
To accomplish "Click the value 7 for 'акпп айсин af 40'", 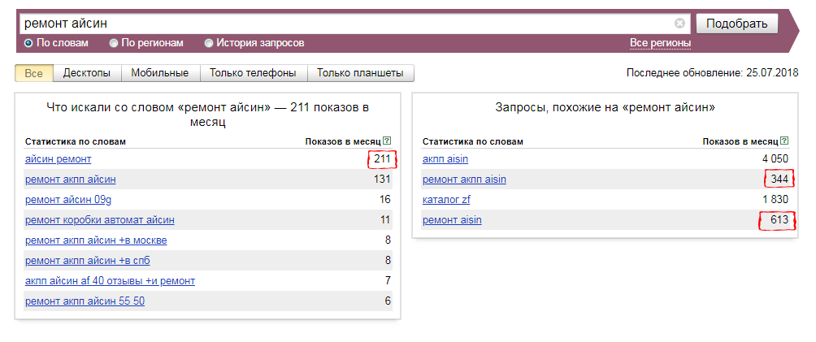I will pyautogui.click(x=388, y=281).
